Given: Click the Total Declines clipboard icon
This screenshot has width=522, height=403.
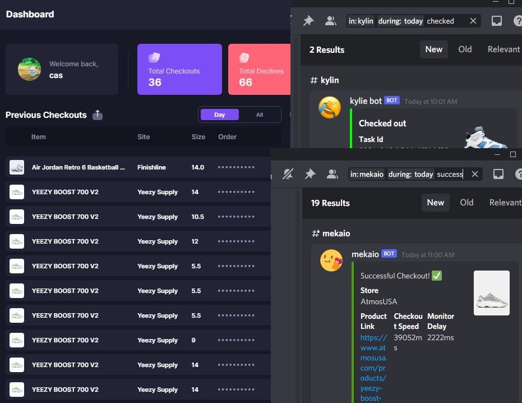Looking at the screenshot, I should (x=244, y=58).
